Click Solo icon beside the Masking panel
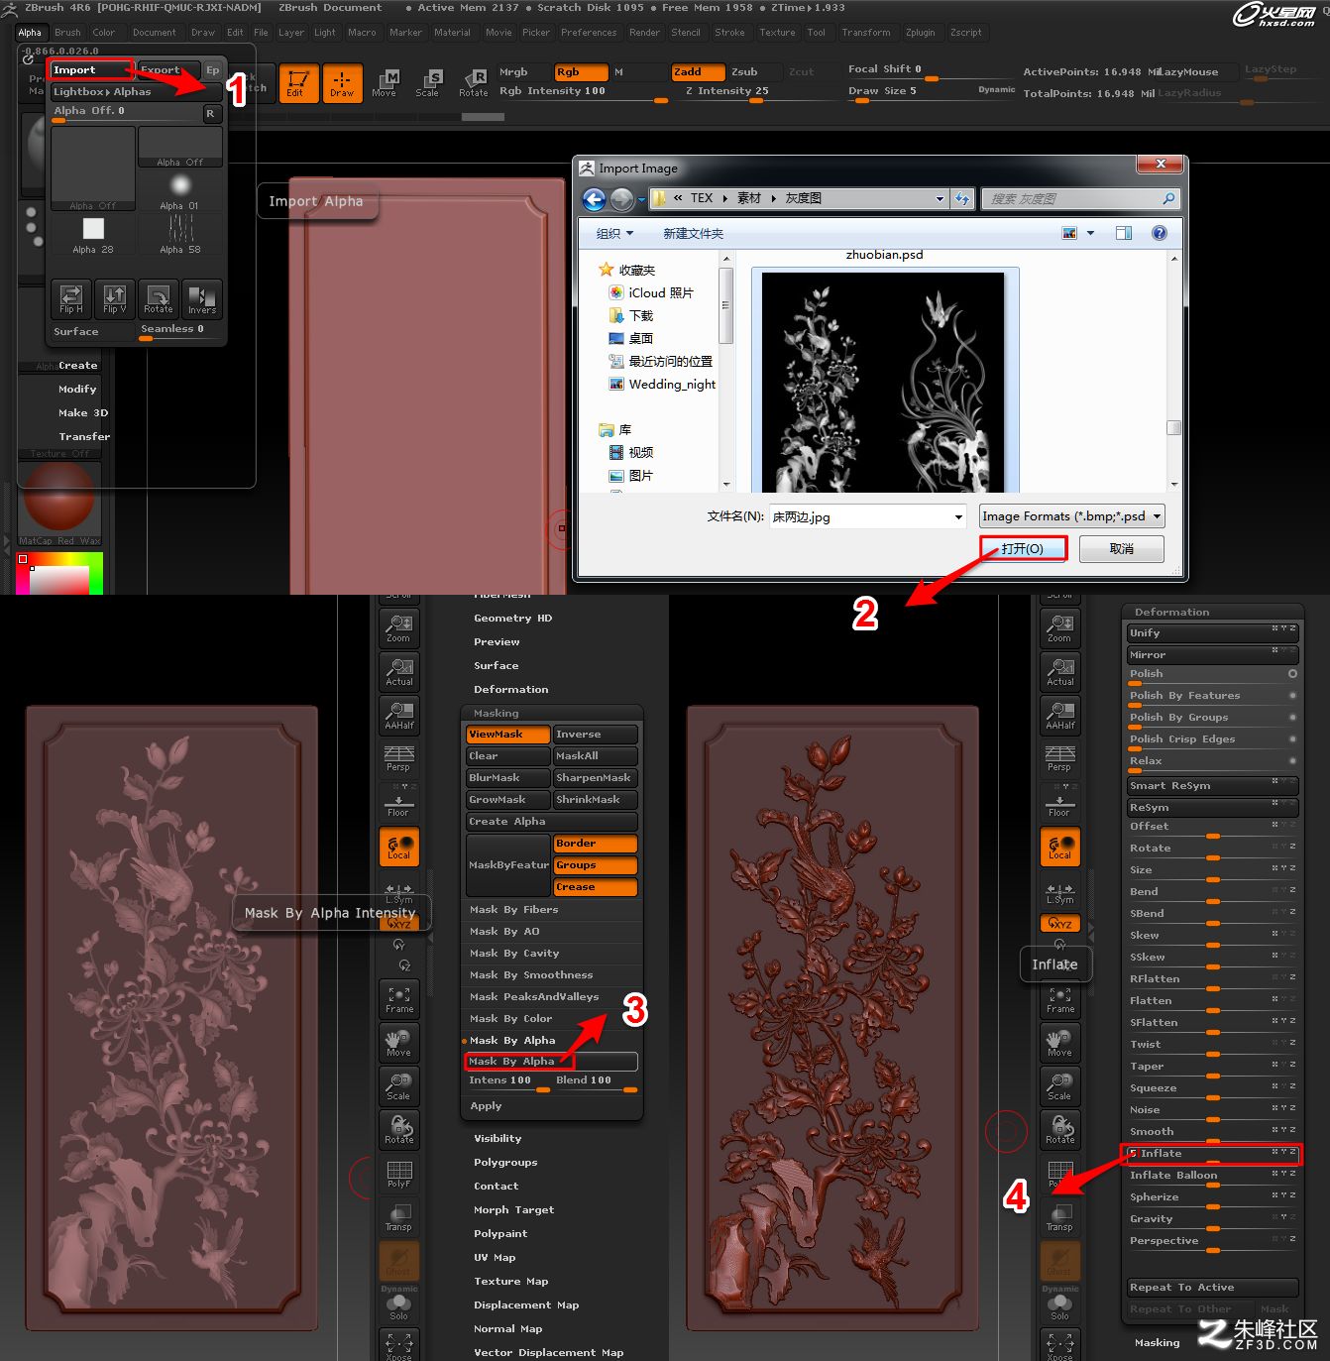Image resolution: width=1330 pixels, height=1361 pixels. point(399,1306)
